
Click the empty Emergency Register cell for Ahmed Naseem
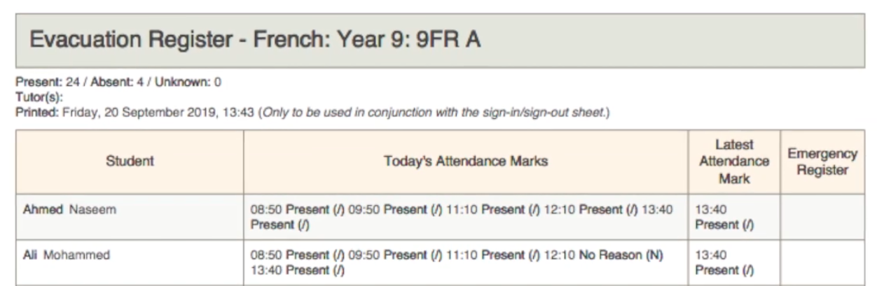tap(822, 217)
